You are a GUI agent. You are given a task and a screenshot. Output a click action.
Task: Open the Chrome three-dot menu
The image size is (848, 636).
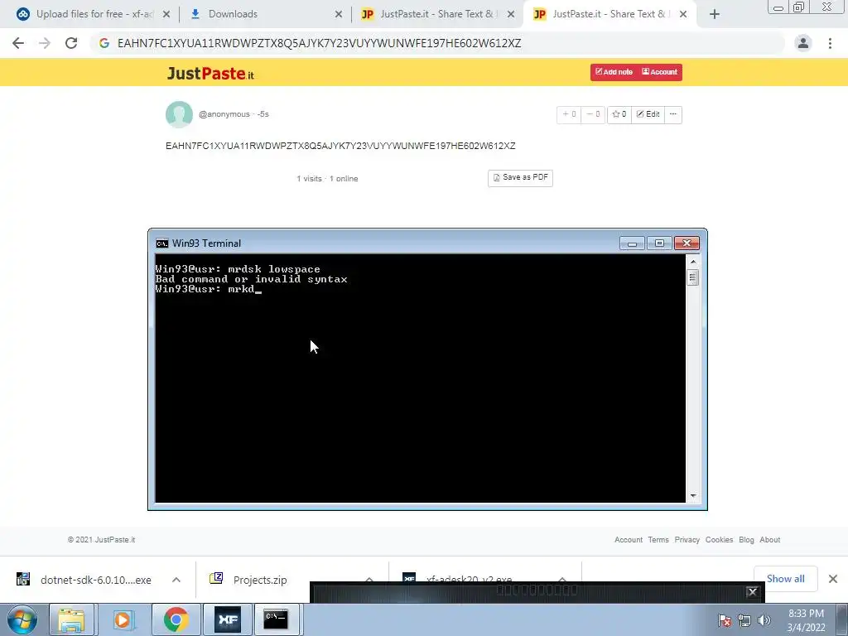(830, 43)
